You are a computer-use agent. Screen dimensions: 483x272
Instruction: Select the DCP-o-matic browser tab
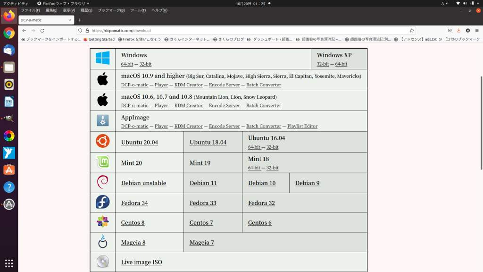click(46, 20)
